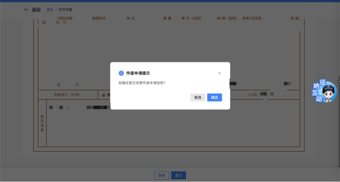Click the 数量 column header
340x182 pixels.
coord(167,18)
